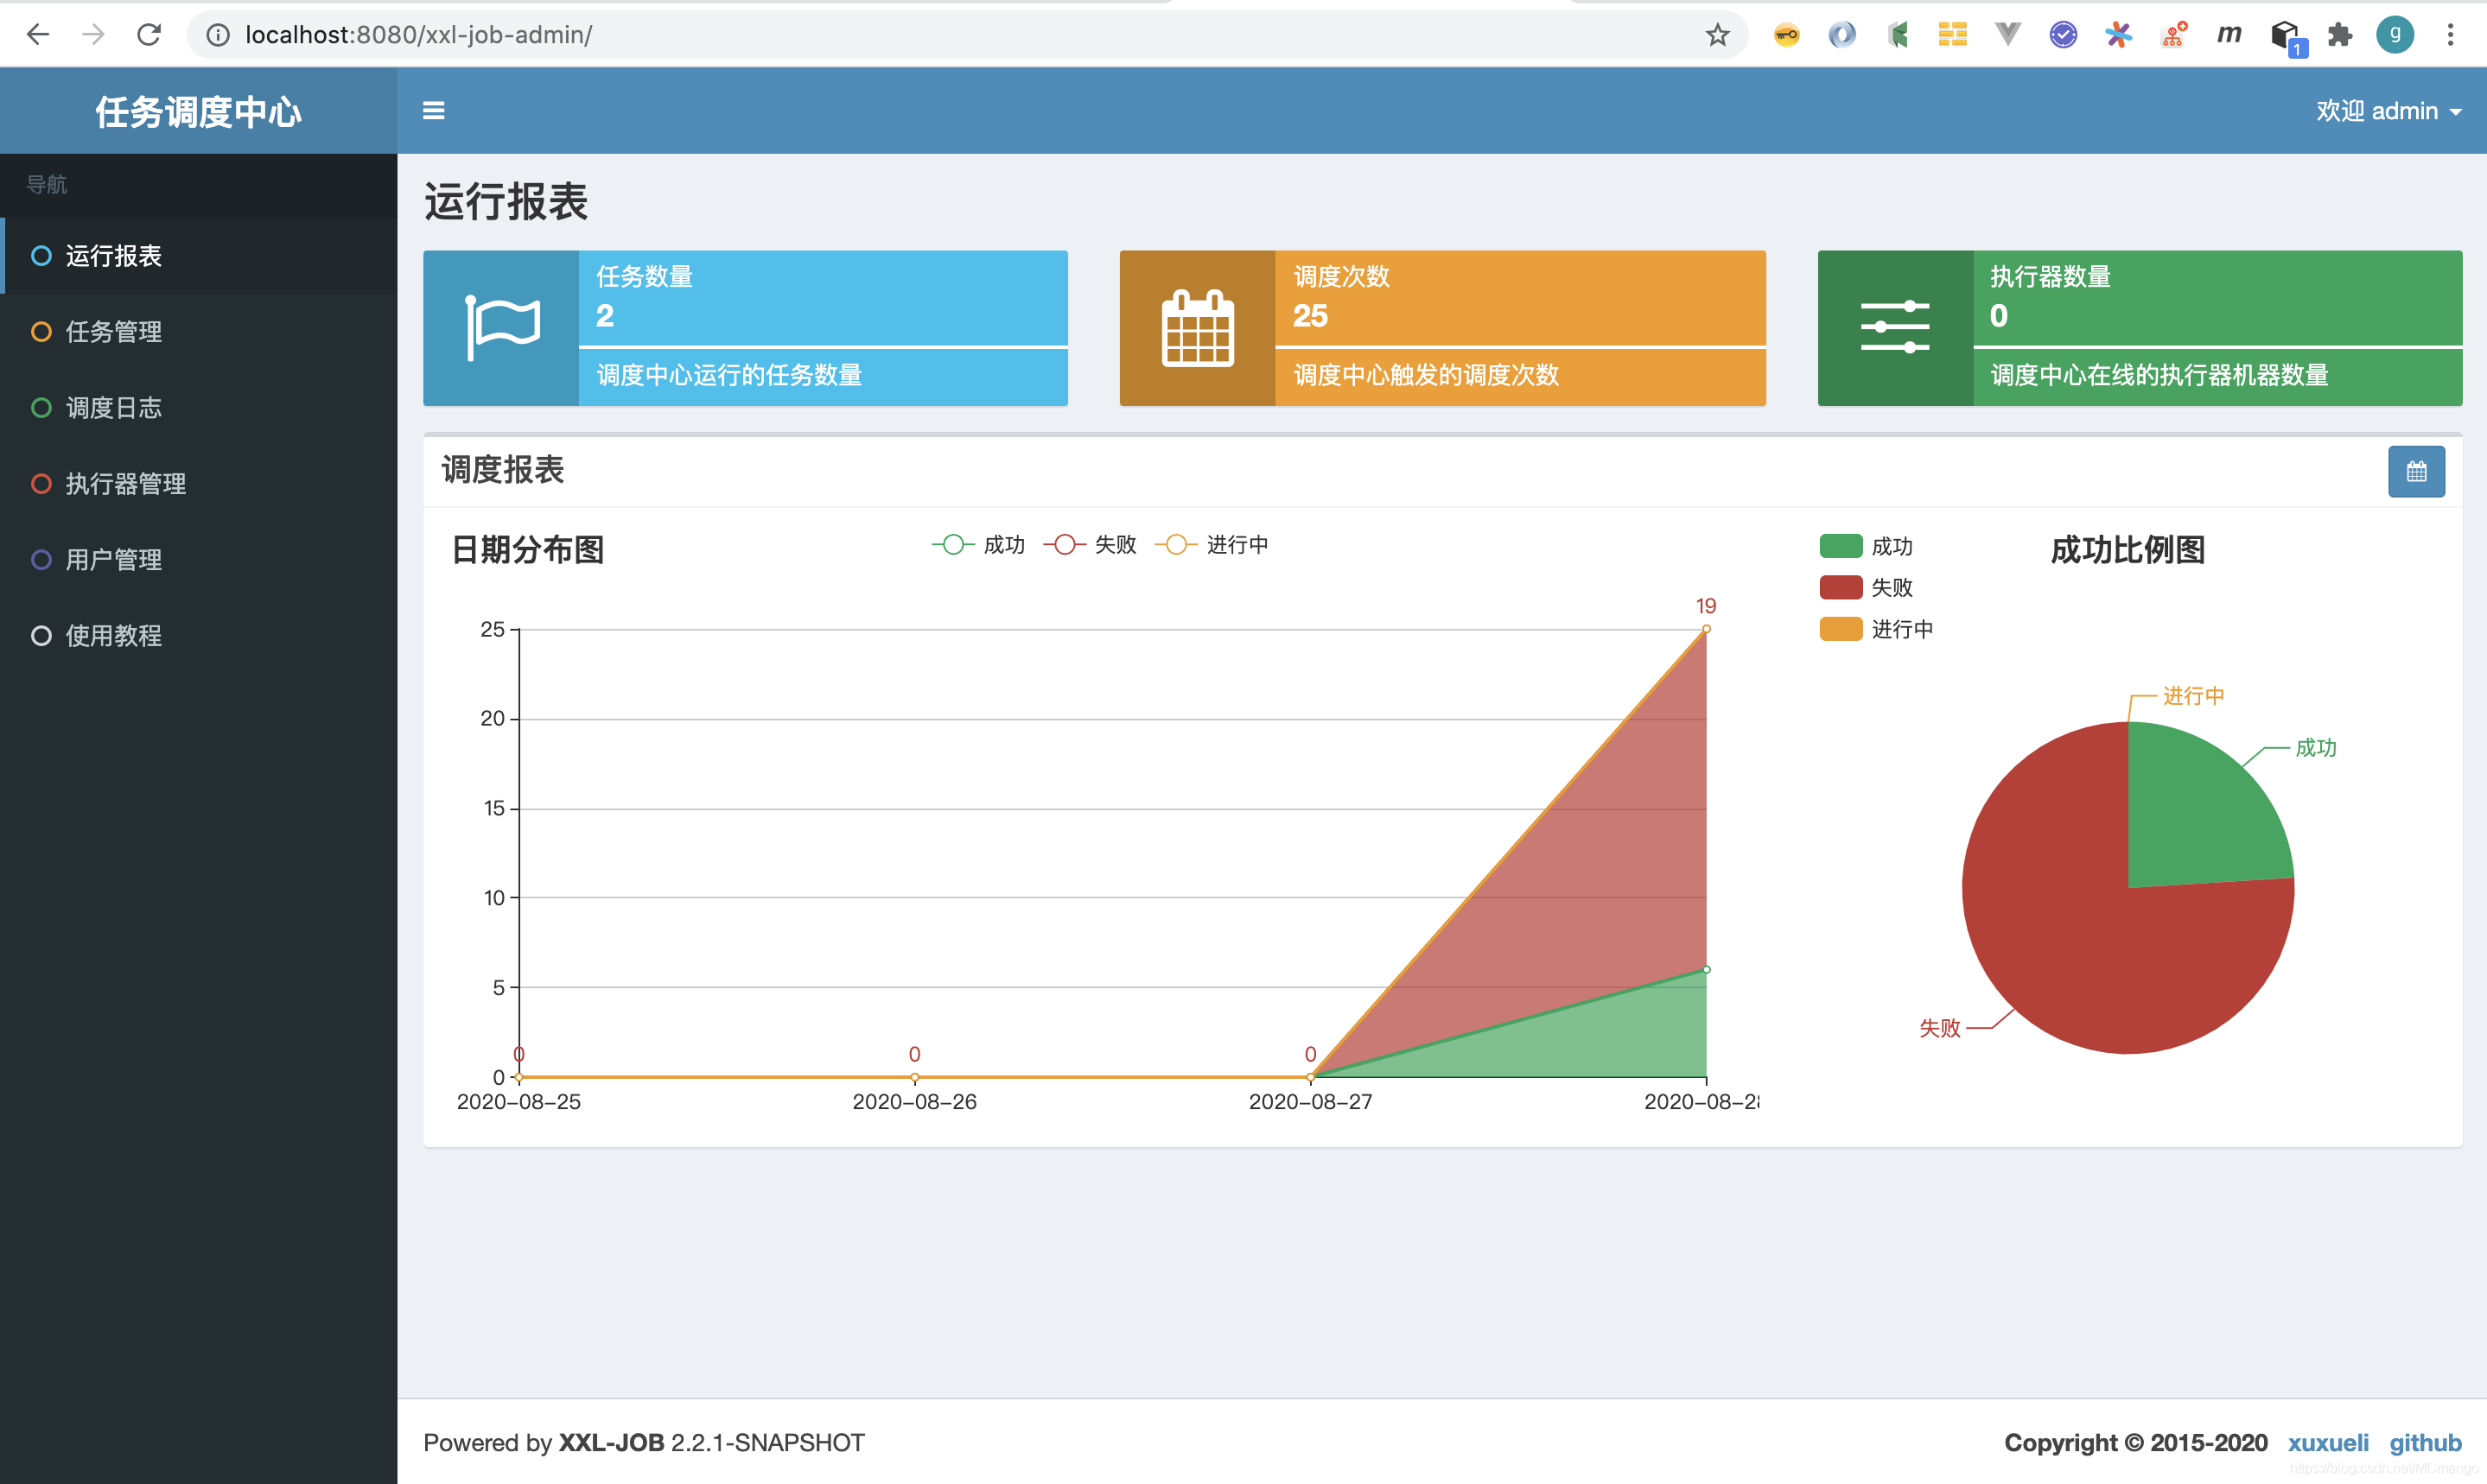
Task: Toggle 进行中 series in line chart legend
Action: point(1212,545)
